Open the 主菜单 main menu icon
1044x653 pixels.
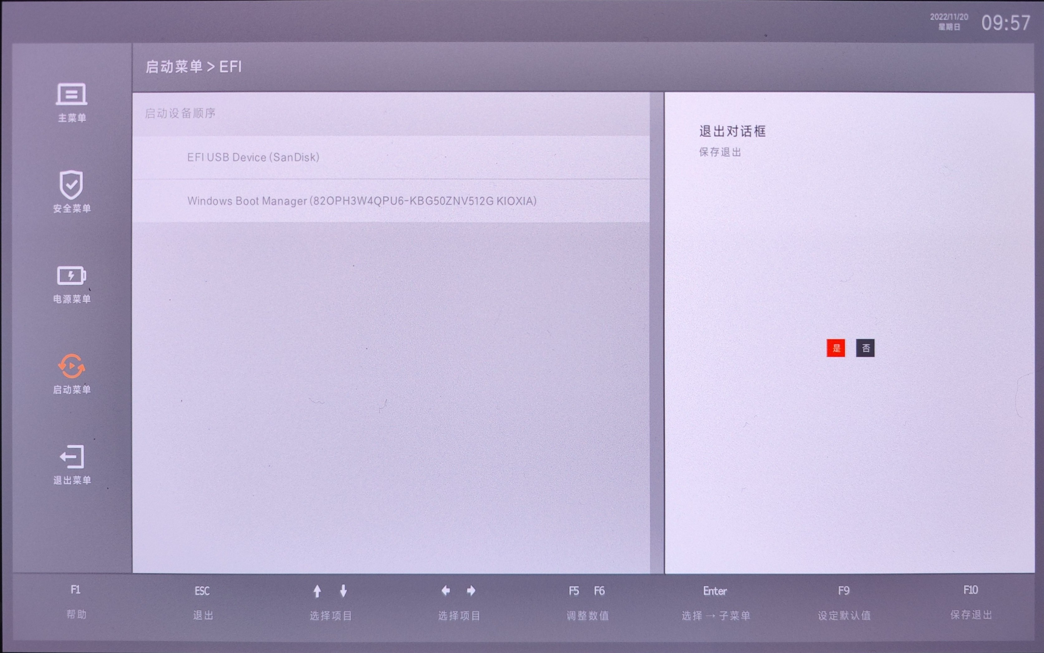72,94
